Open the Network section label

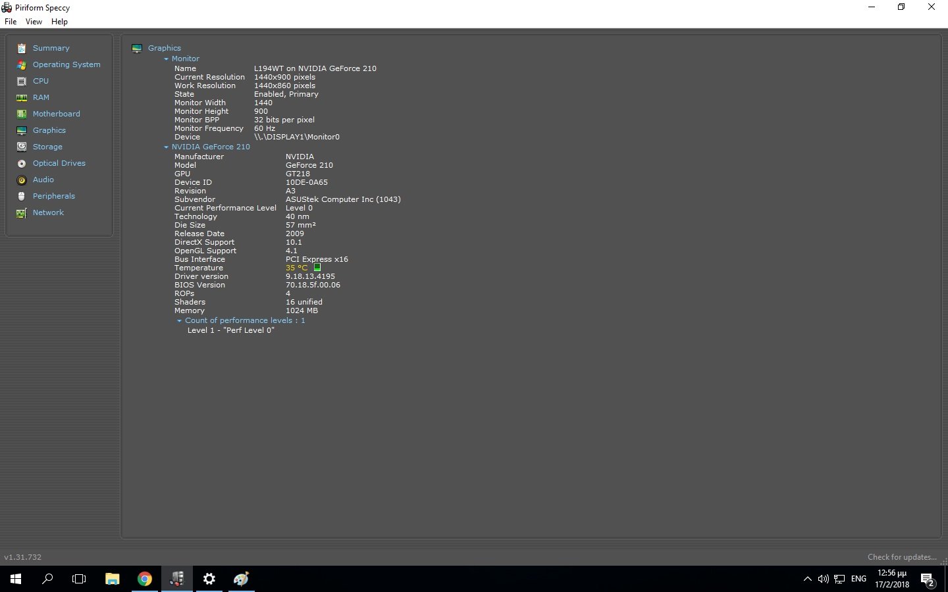[x=48, y=212]
